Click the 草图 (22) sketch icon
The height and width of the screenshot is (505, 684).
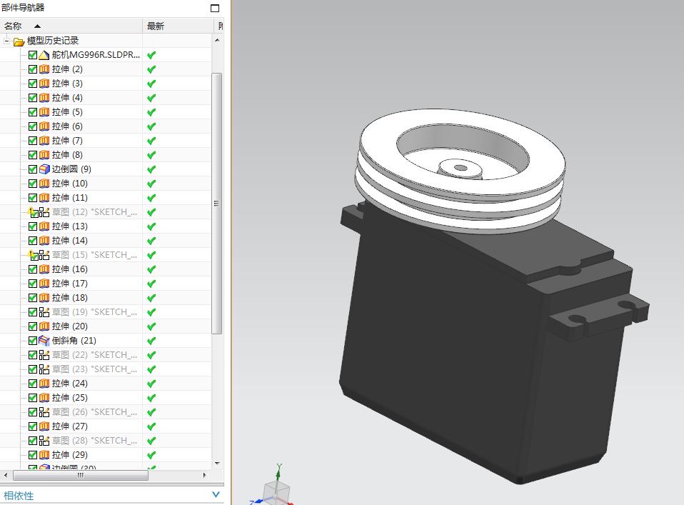click(x=44, y=355)
